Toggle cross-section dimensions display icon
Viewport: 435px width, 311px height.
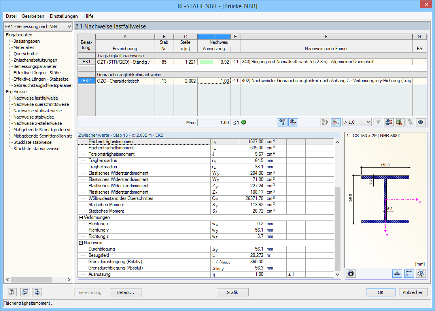[397, 273]
